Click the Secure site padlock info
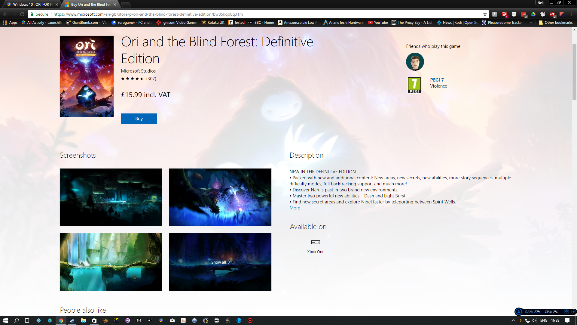 click(x=39, y=14)
